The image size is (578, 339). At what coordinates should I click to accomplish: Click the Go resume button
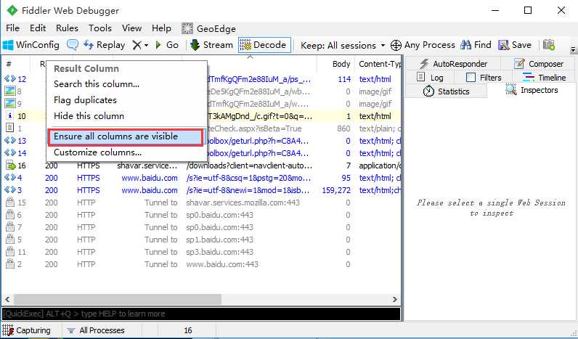(x=167, y=45)
